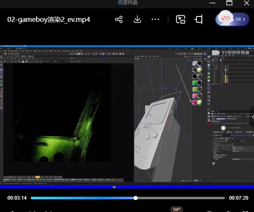The height and width of the screenshot is (212, 254).
Task: Expand the Hi assistant chevron button
Action: click(x=245, y=19)
